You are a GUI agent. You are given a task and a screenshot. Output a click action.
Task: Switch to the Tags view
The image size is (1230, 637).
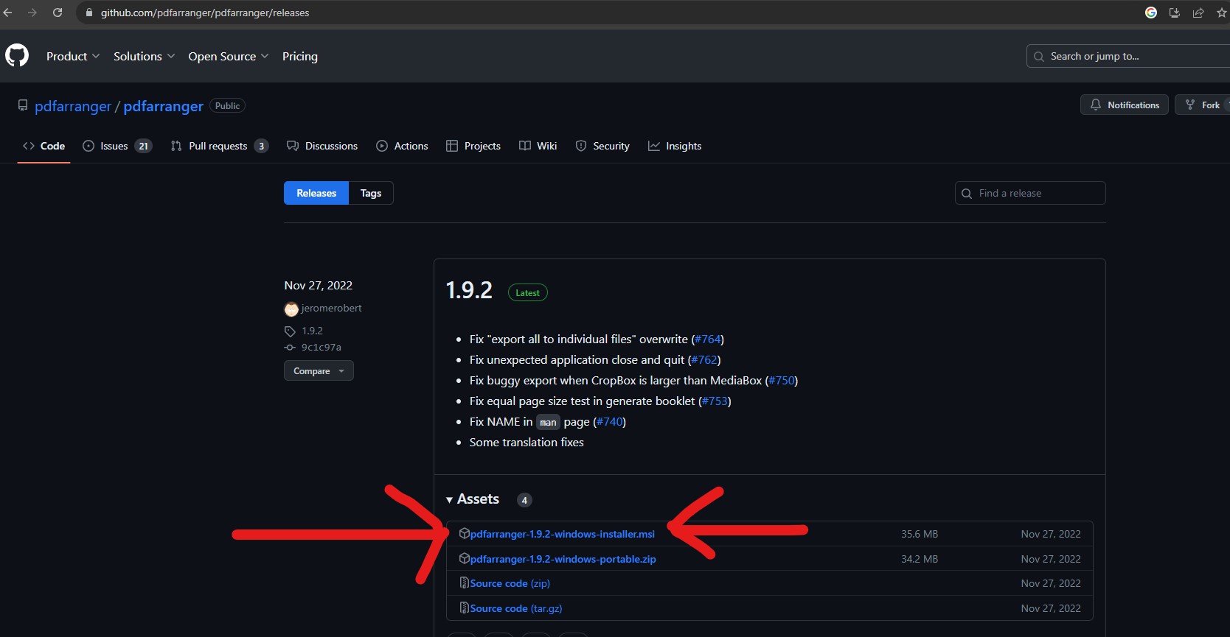371,193
